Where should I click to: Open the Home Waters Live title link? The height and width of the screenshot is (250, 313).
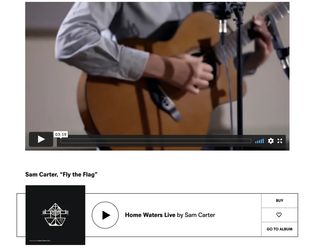pyautogui.click(x=150, y=215)
